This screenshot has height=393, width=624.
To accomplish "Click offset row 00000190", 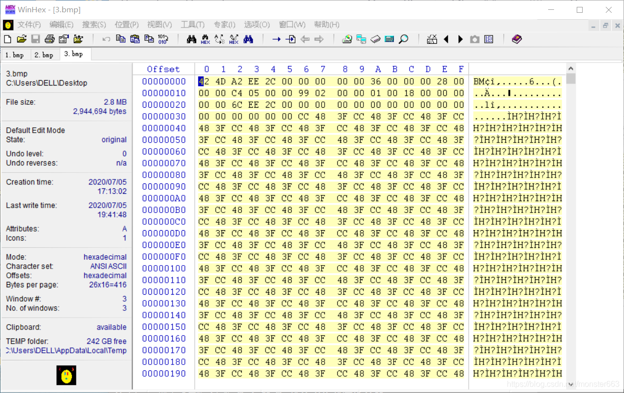I will coord(164,373).
